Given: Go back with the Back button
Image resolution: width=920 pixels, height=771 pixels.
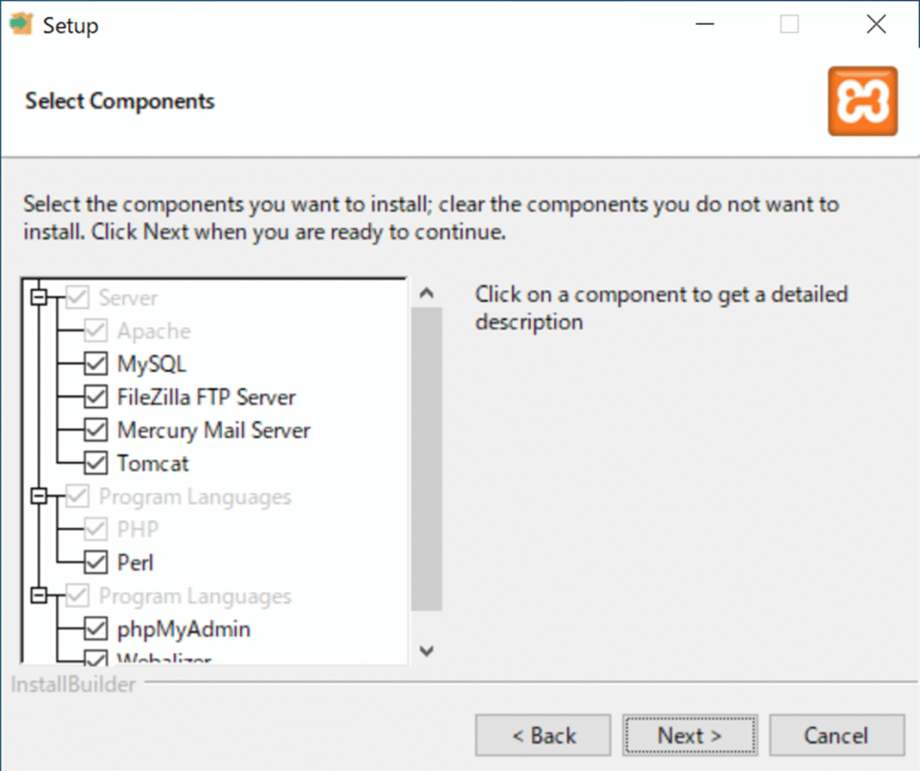Looking at the screenshot, I should pyautogui.click(x=544, y=736).
